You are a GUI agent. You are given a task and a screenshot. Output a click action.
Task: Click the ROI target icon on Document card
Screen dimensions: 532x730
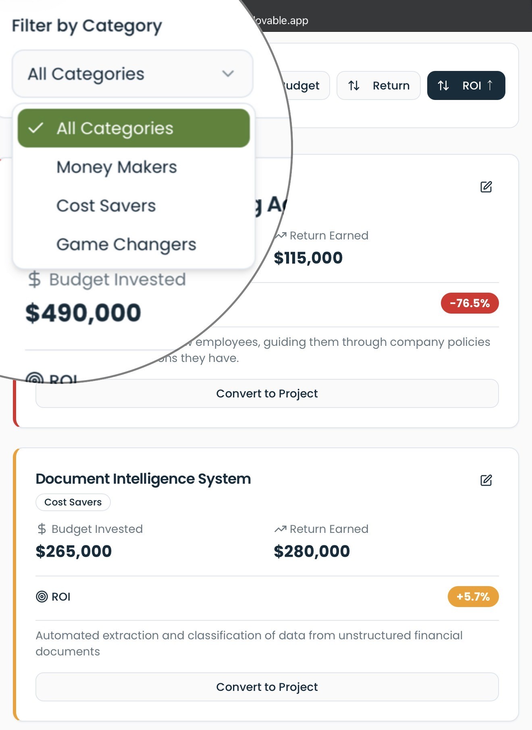pos(42,597)
